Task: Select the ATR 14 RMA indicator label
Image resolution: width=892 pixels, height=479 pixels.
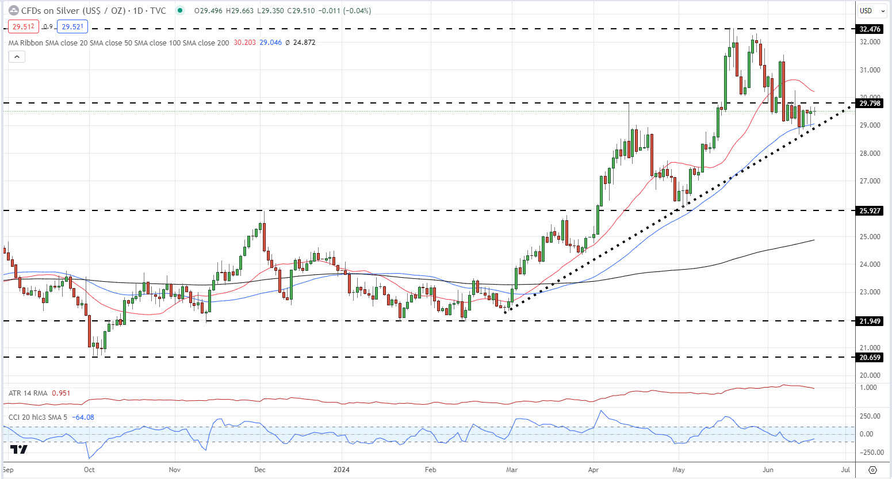Action: coord(28,393)
